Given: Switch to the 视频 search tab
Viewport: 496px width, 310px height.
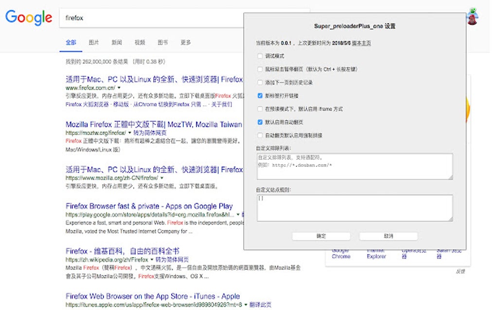Looking at the screenshot, I should 140,42.
